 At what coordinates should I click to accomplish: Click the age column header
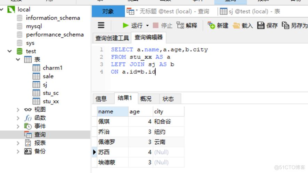[141, 112]
